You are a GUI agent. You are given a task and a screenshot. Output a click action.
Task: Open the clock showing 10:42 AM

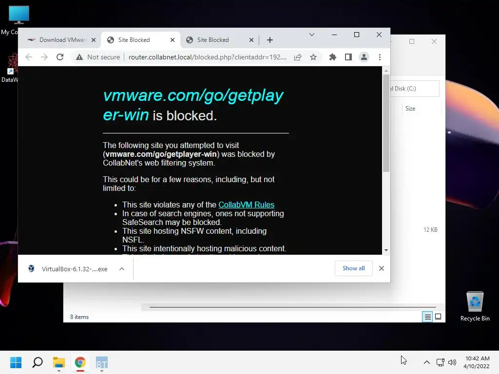click(477, 362)
